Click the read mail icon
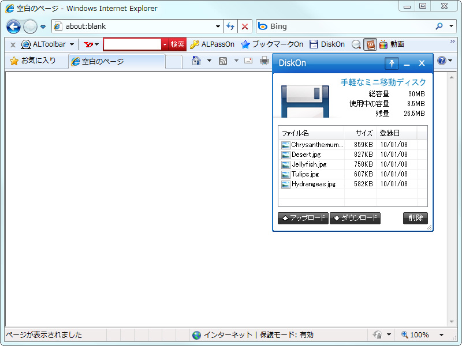Viewport: 462px width, 346px height. 248,61
